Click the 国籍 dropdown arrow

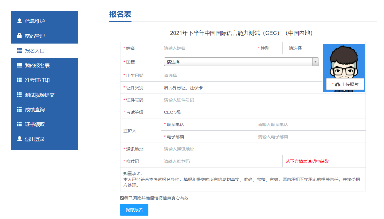tap(315, 62)
